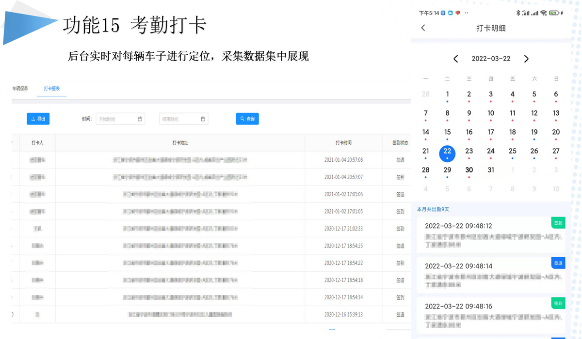Select the 打卡报表 tab

coord(51,89)
